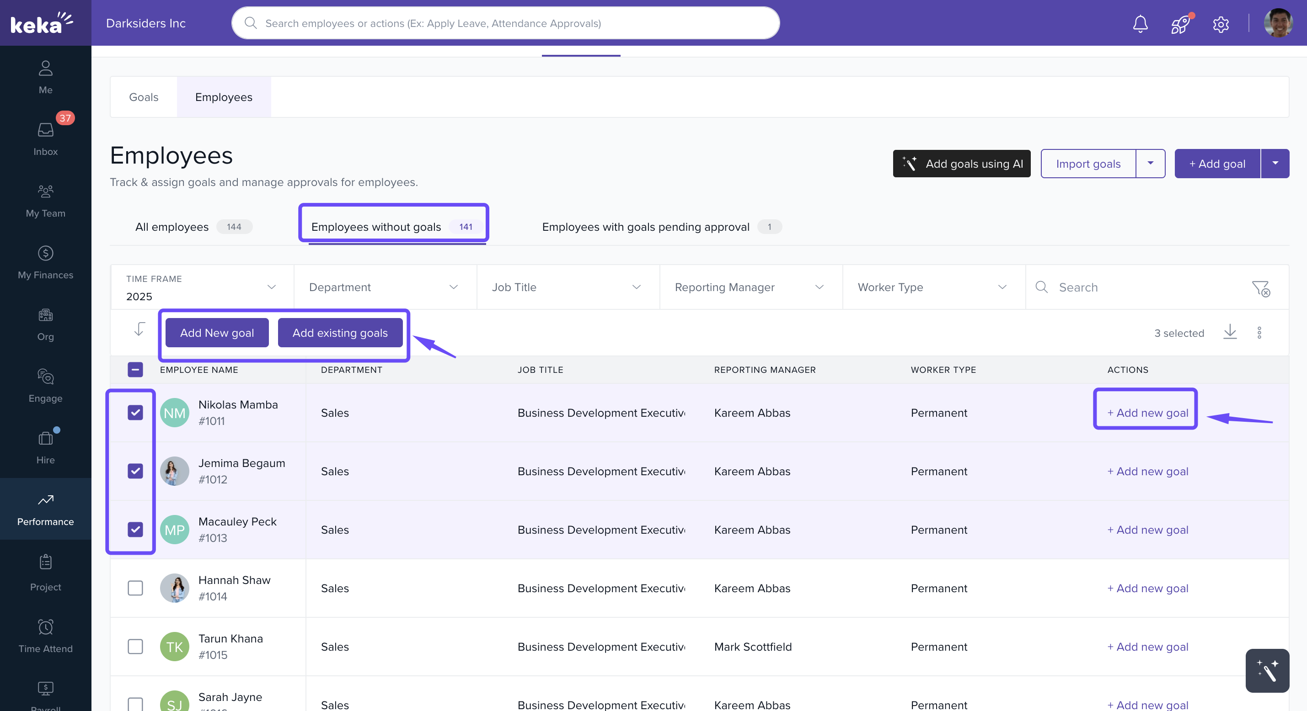
Task: Click the Add existing goals button
Action: click(x=340, y=333)
